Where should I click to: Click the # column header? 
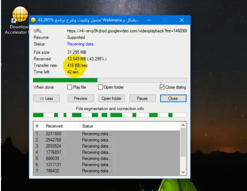pyautogui.click(x=39, y=126)
